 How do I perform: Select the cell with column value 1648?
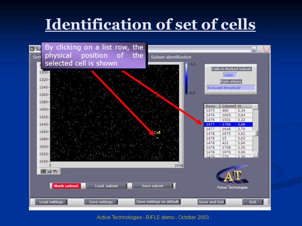(228, 129)
